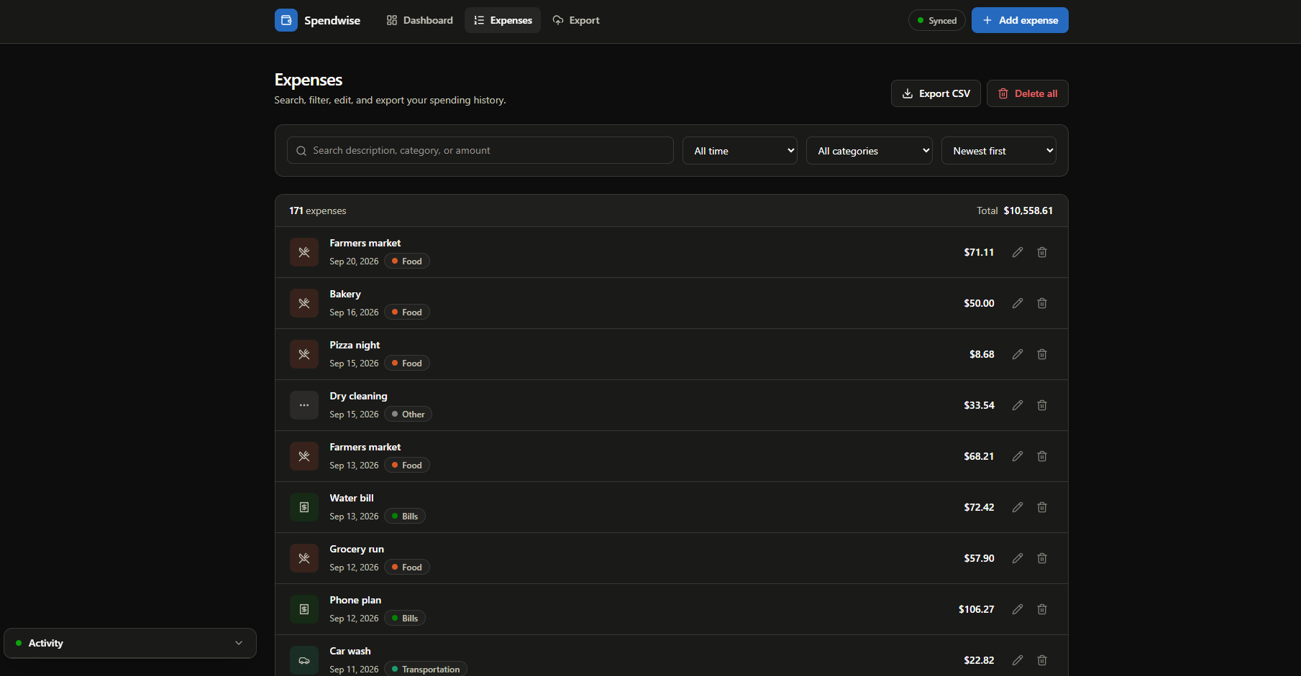Click the Food tag on Pizza night
Viewport: 1301px width, 676px height.
point(407,364)
